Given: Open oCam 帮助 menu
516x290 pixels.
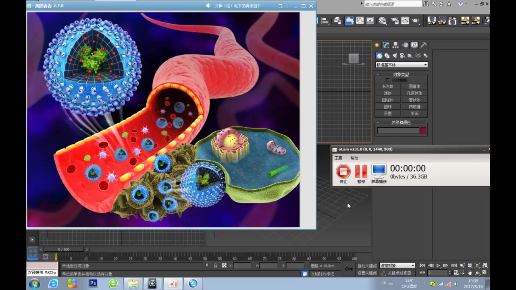Looking at the screenshot, I should [x=354, y=158].
